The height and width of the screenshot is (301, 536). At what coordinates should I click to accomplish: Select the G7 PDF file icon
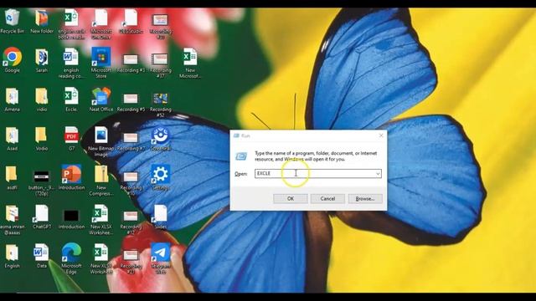point(71,139)
